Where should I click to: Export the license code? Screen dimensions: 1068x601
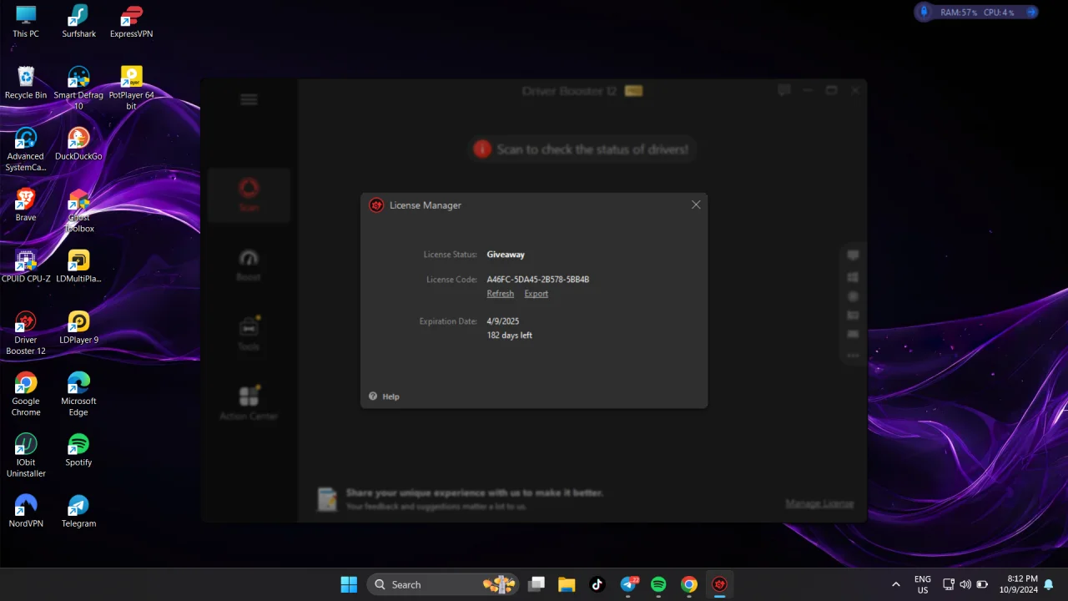(x=537, y=294)
